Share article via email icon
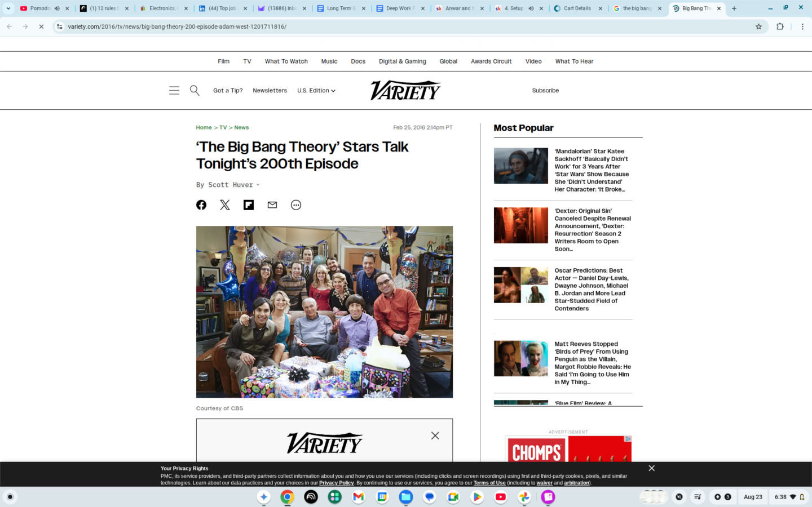812x507 pixels. (x=272, y=205)
